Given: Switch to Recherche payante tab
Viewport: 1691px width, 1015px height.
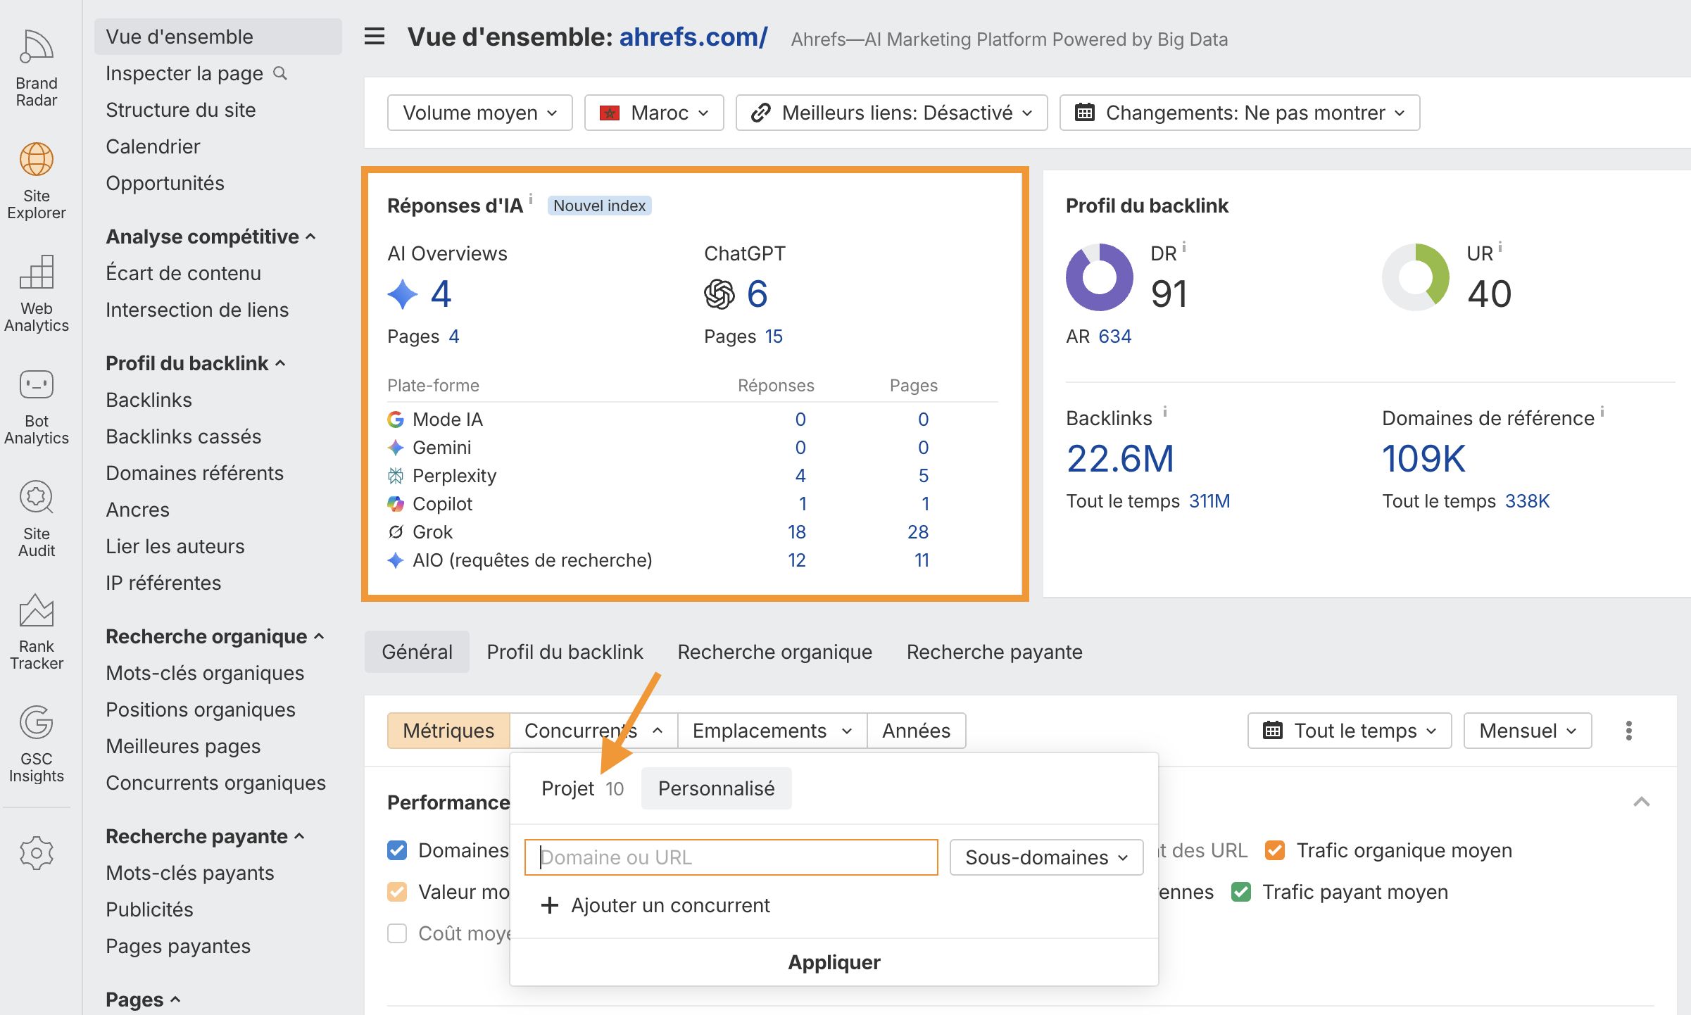Looking at the screenshot, I should point(994,652).
